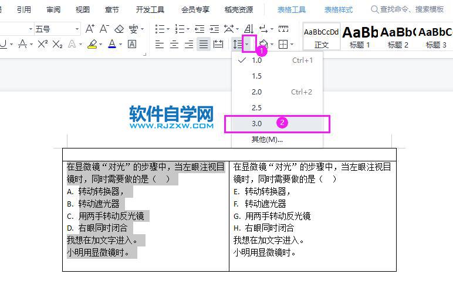Switch to 视图 ribbon tab

[x=83, y=10]
